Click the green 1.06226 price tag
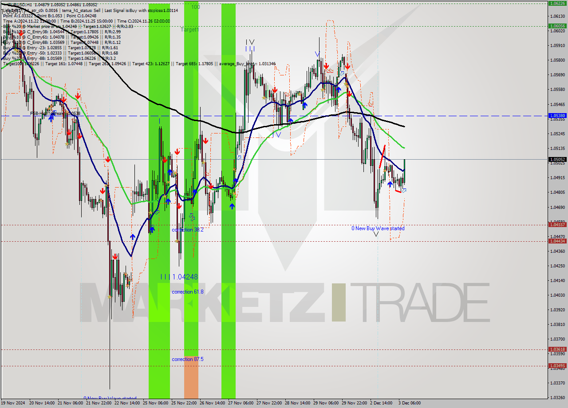568x408 pixels. (x=557, y=3)
